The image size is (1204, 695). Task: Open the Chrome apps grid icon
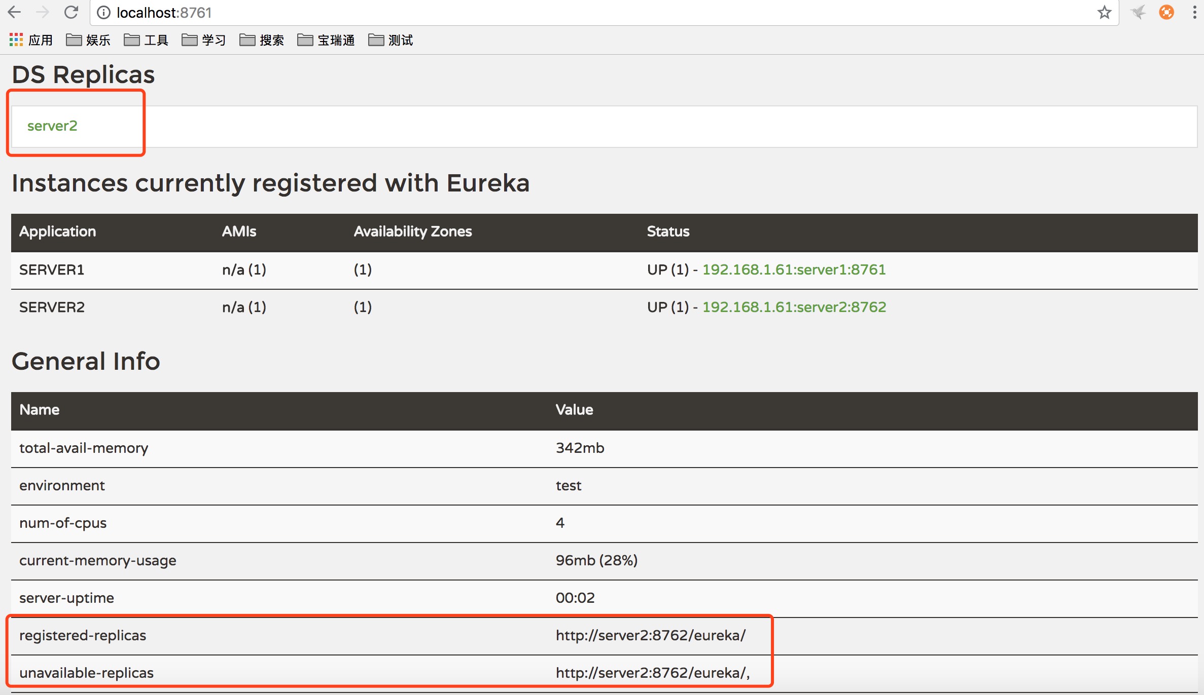coord(16,40)
